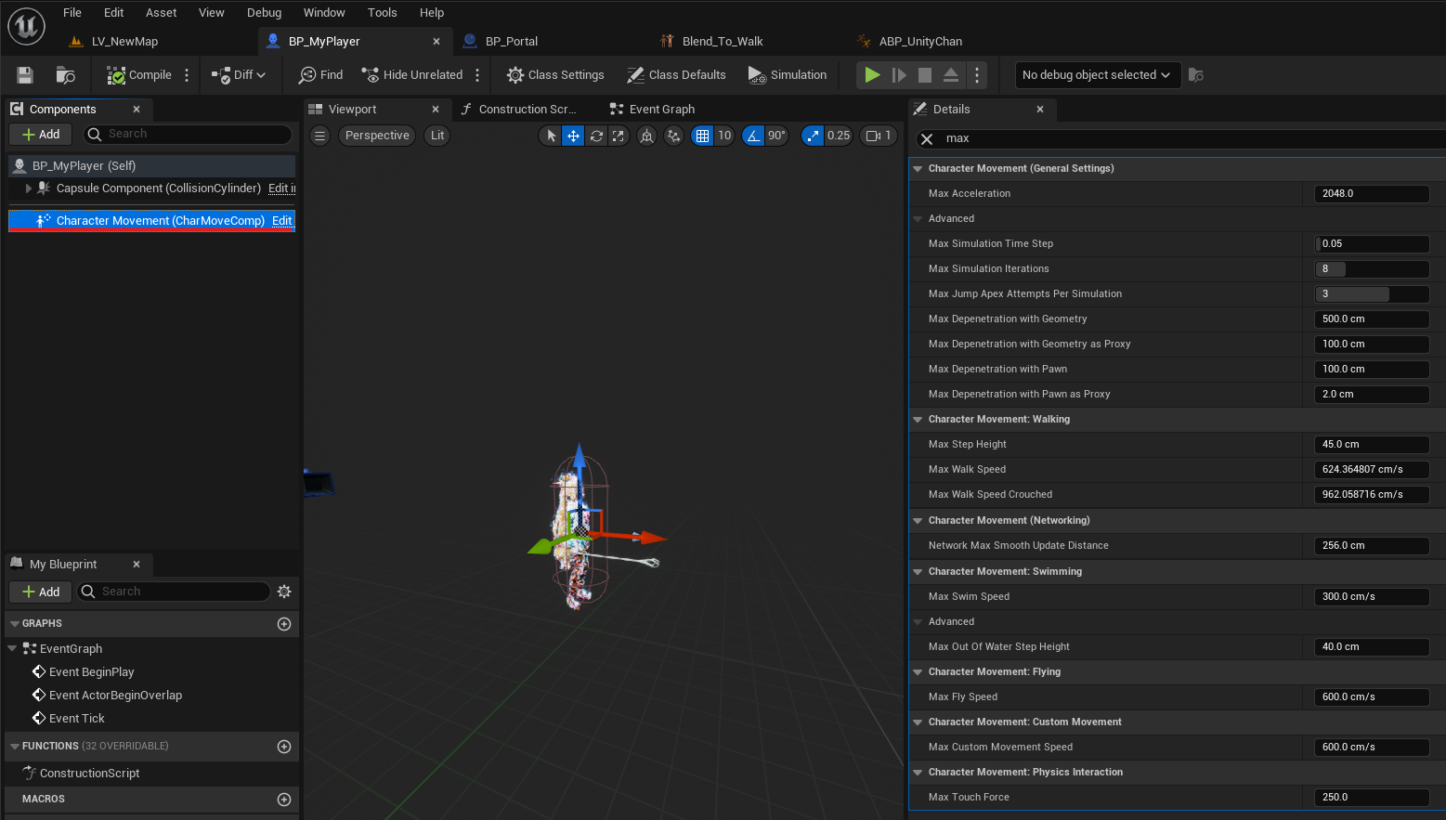
Task: Click the Max Walk Speed value field
Action: [x=1372, y=470]
